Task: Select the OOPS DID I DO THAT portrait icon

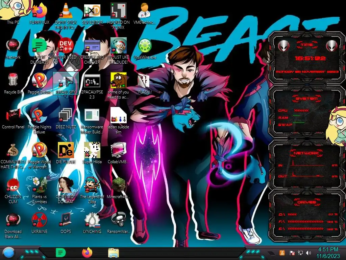Action: (66, 191)
